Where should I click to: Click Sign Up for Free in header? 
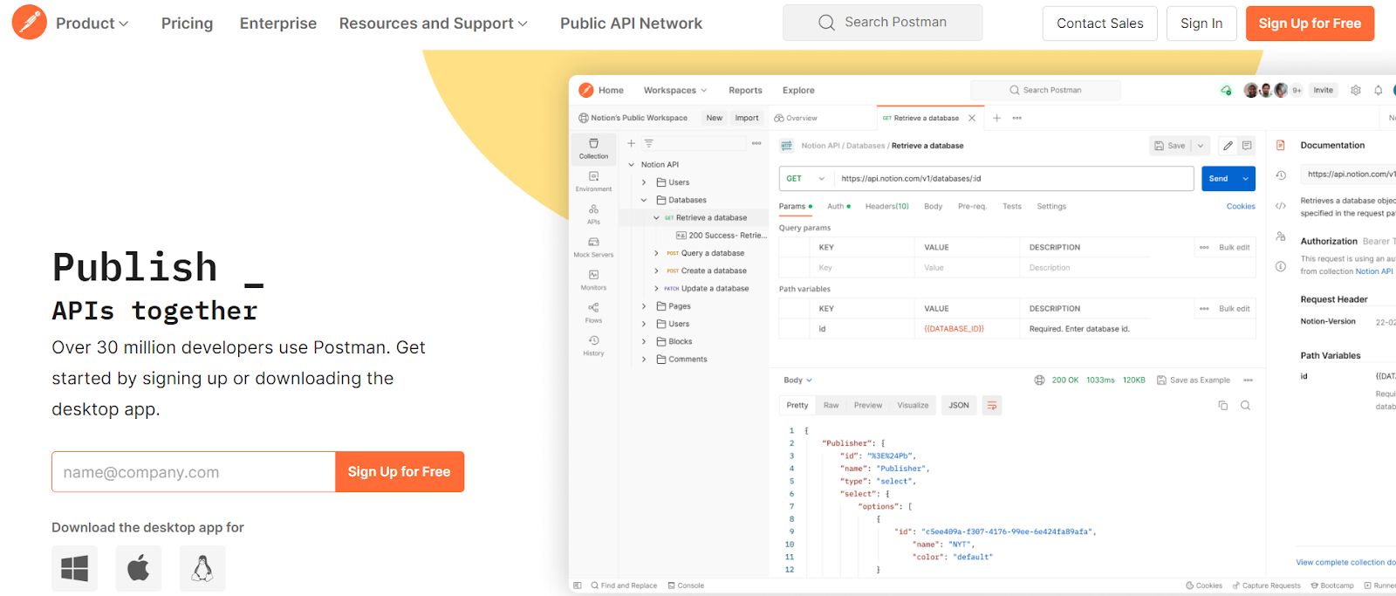(1310, 24)
